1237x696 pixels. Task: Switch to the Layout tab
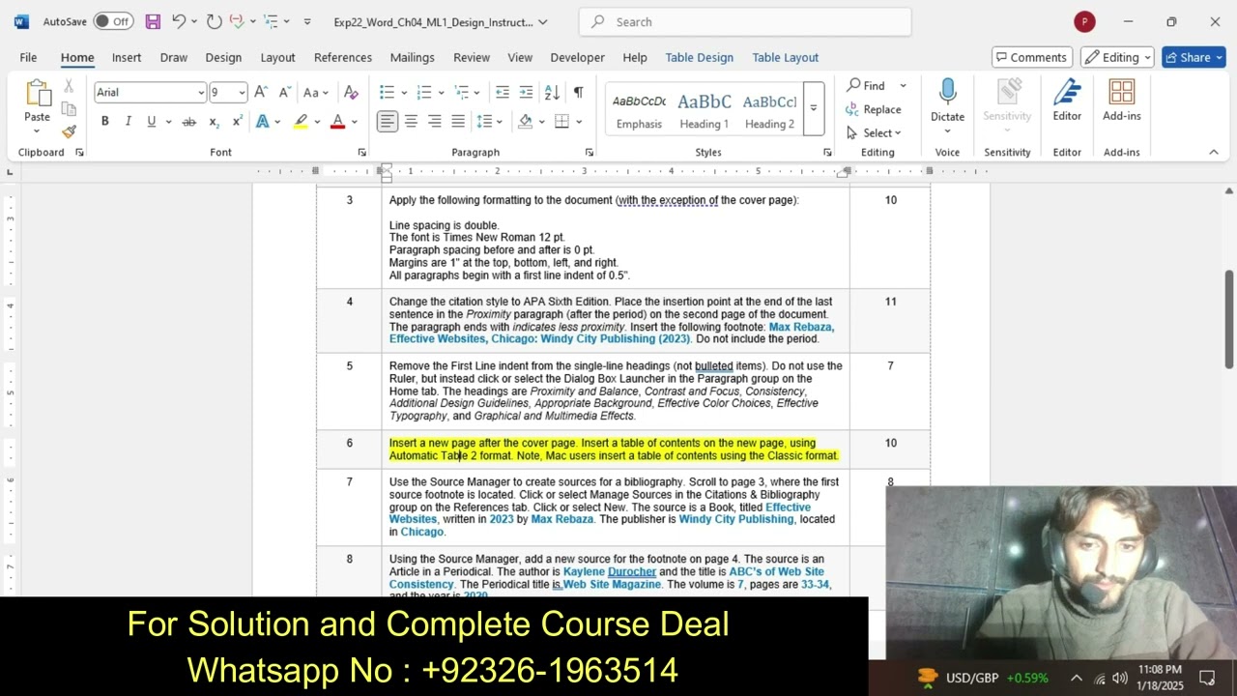277,57
